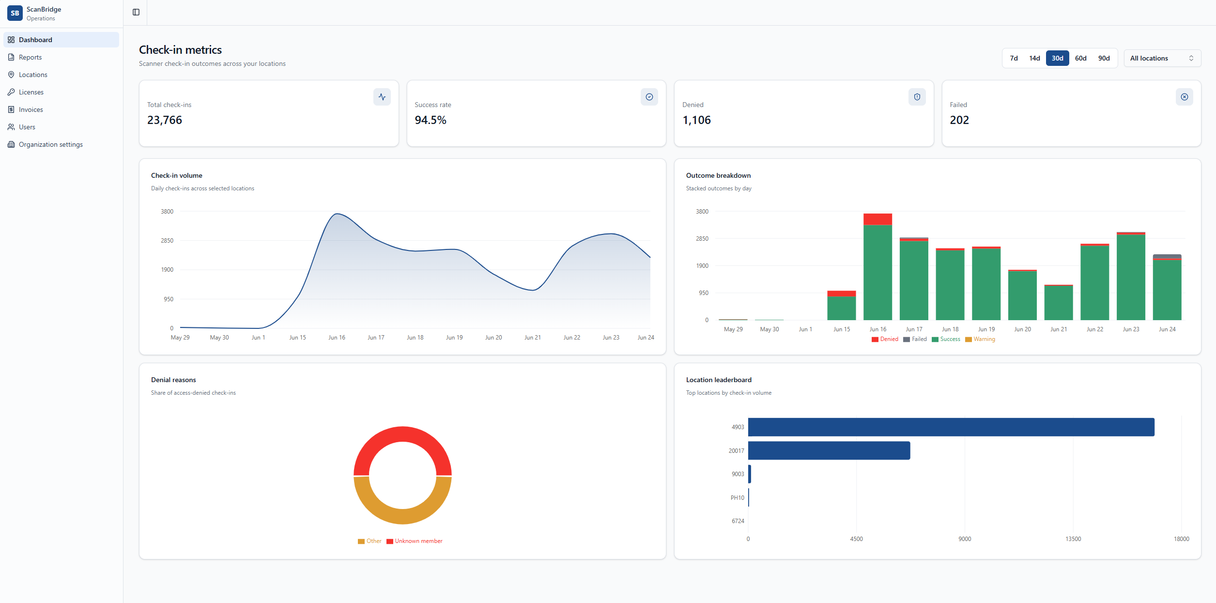Image resolution: width=1216 pixels, height=603 pixels.
Task: Click the Dashboard grid icon
Action: click(11, 40)
